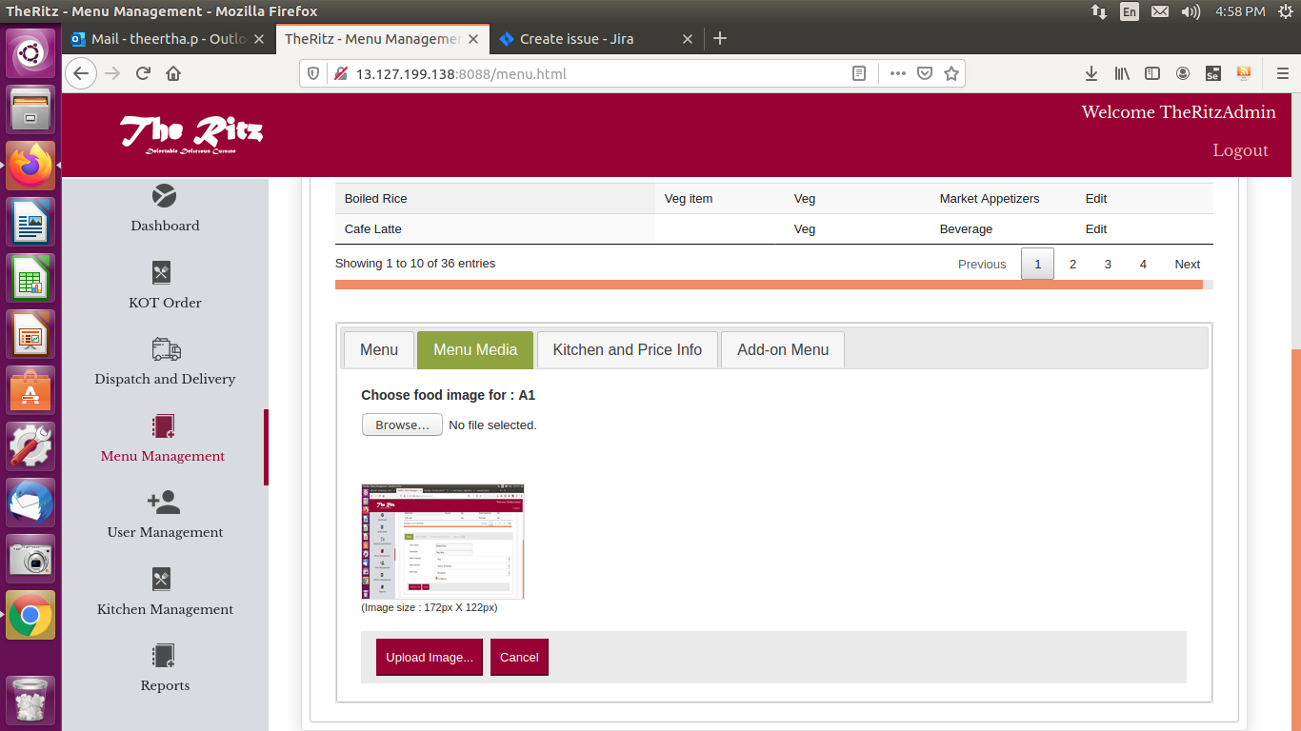1301x731 pixels.
Task: Open page actions three-dots menu
Action: pos(897,73)
